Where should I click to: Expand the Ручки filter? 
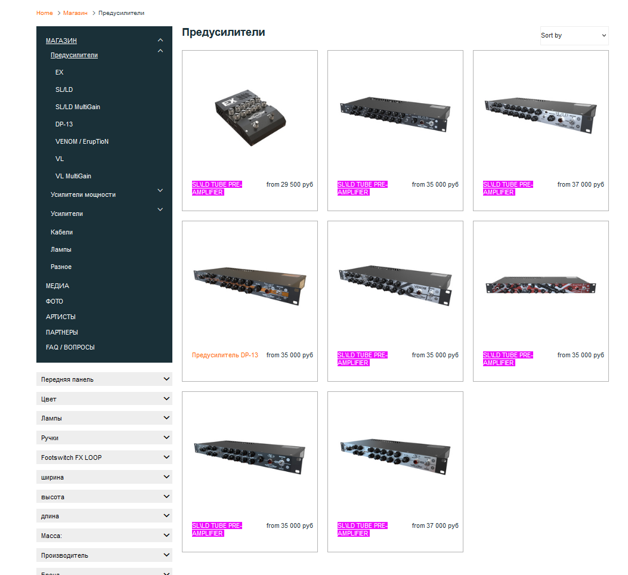pos(104,438)
